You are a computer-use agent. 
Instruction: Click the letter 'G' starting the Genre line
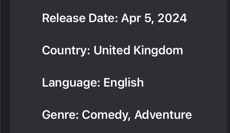click(46, 115)
